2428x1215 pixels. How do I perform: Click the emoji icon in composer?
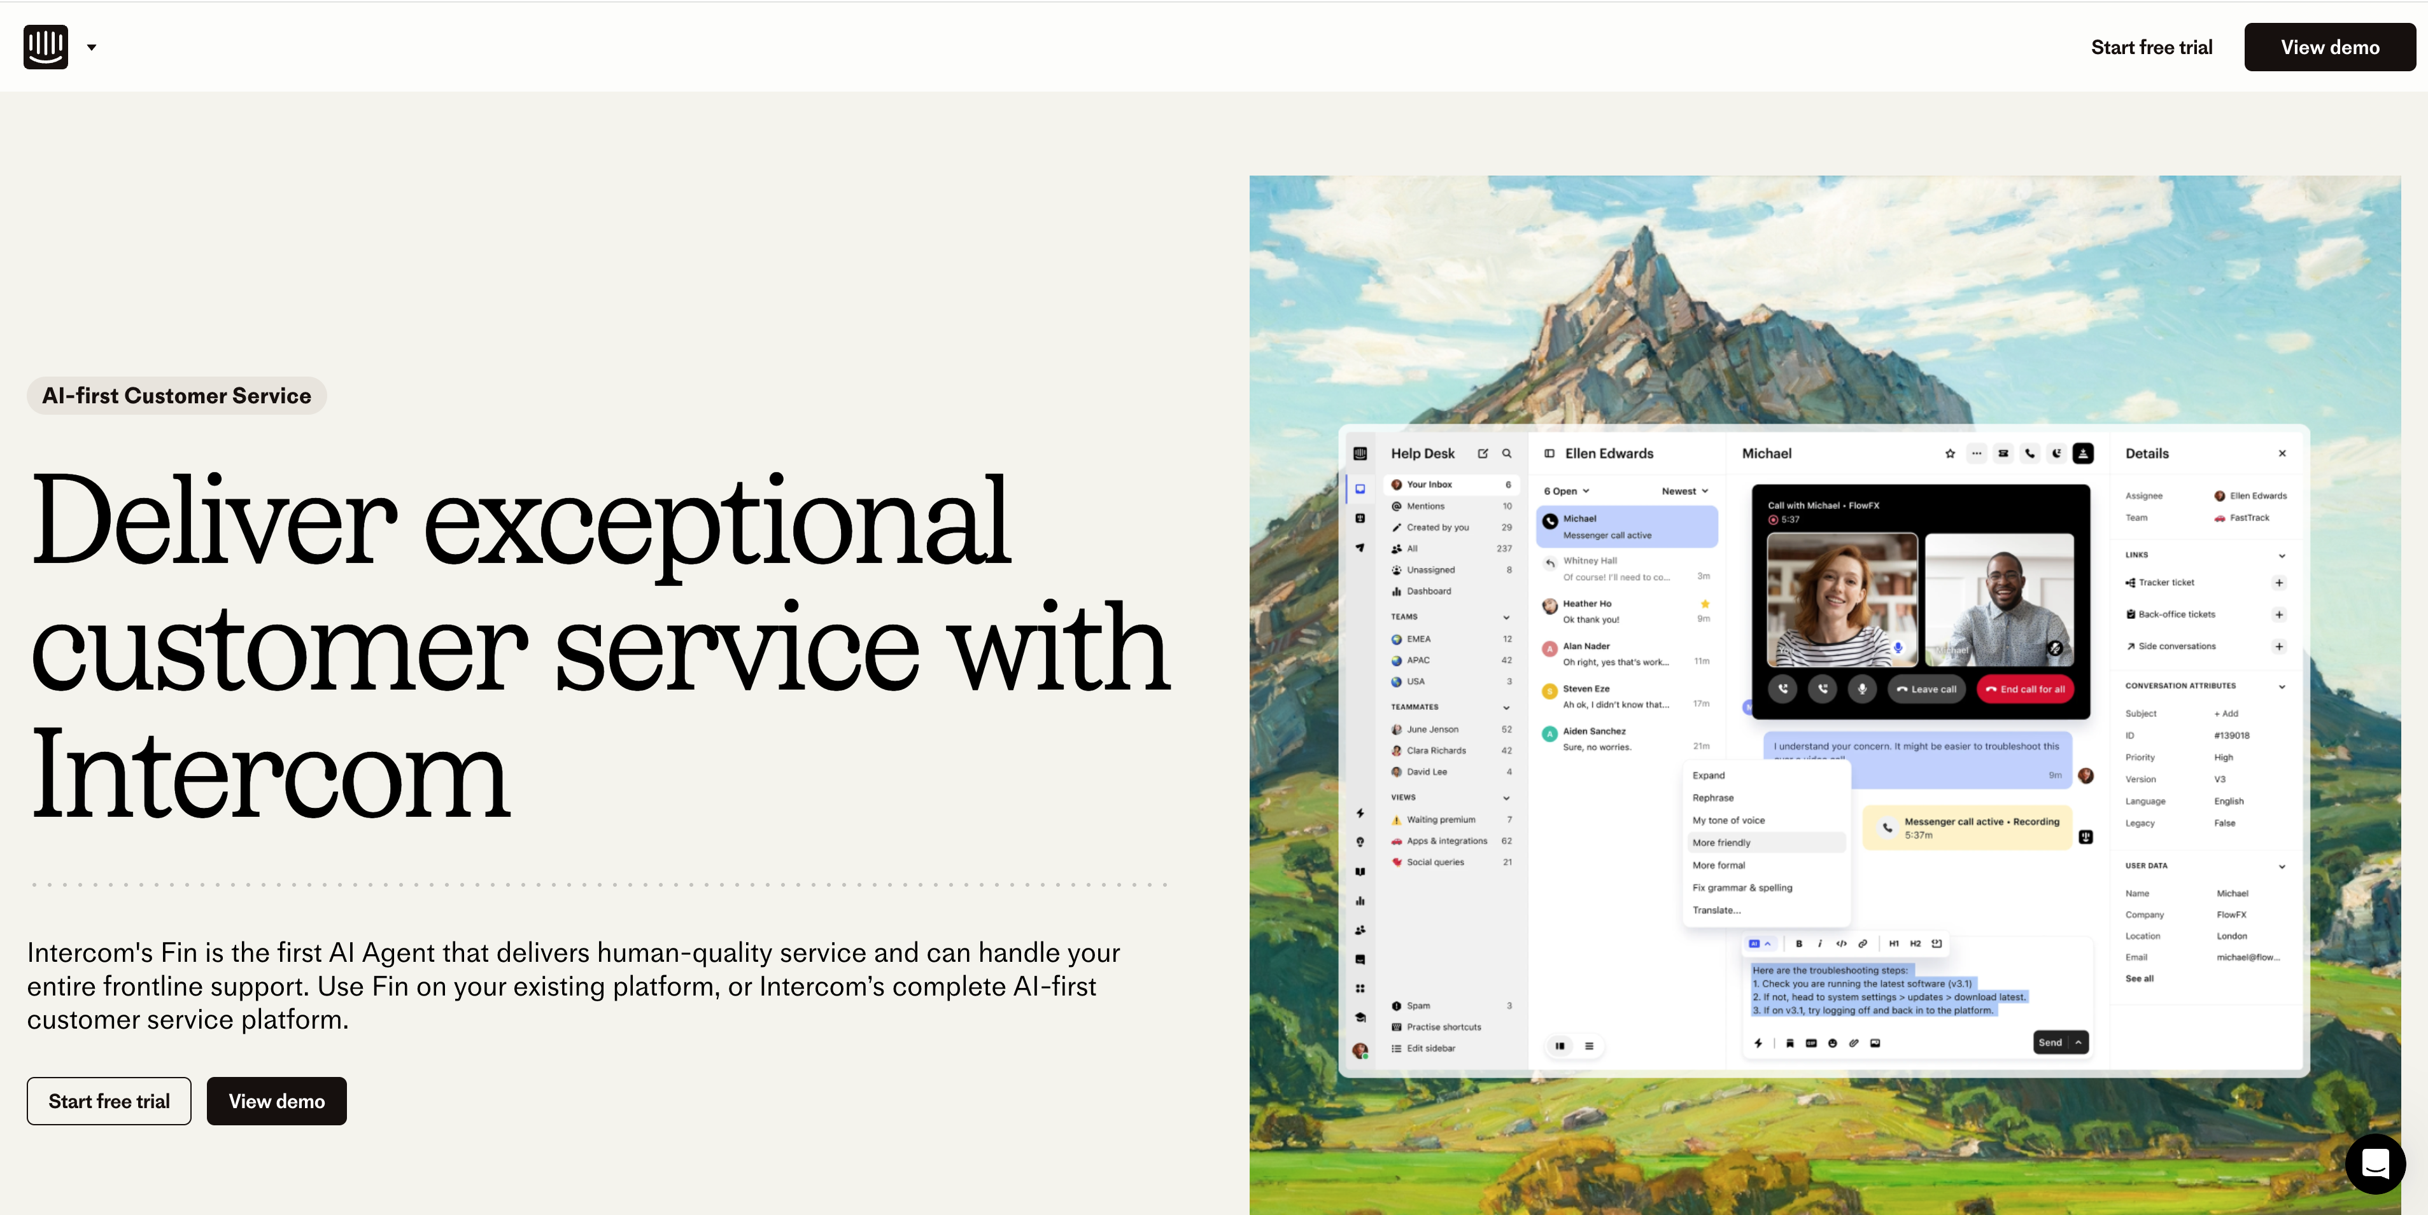click(1832, 1044)
